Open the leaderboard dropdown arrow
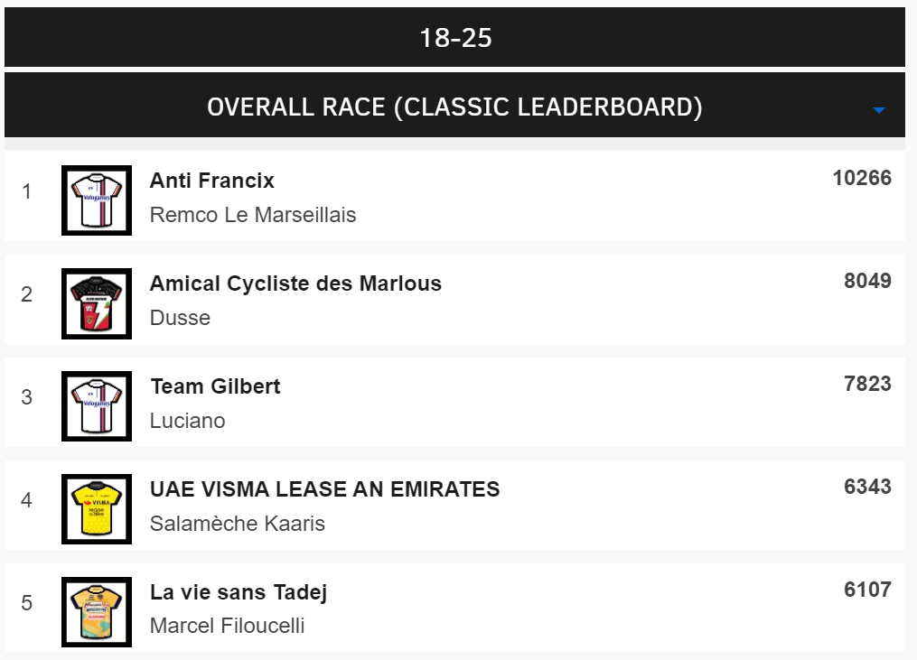917x660 pixels. pos(879,110)
